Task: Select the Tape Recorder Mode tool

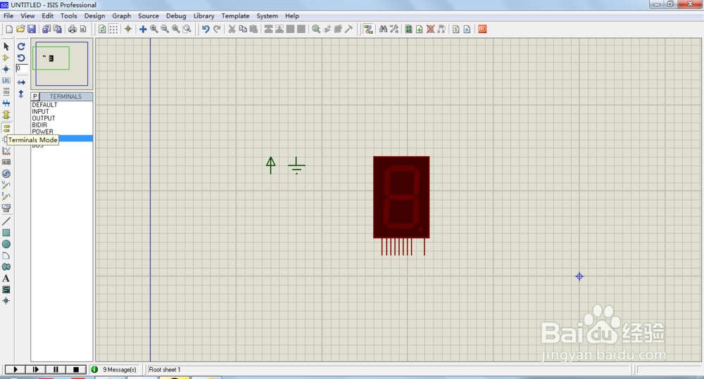Action: pyautogui.click(x=6, y=162)
